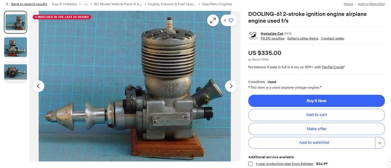Check the Allstate 1-year protection plan box
Image resolution: width=391 pixels, height=168 pixels.
(250, 164)
